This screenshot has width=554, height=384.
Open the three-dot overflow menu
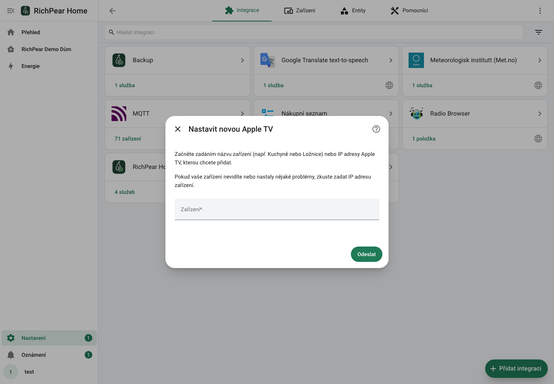540,11
